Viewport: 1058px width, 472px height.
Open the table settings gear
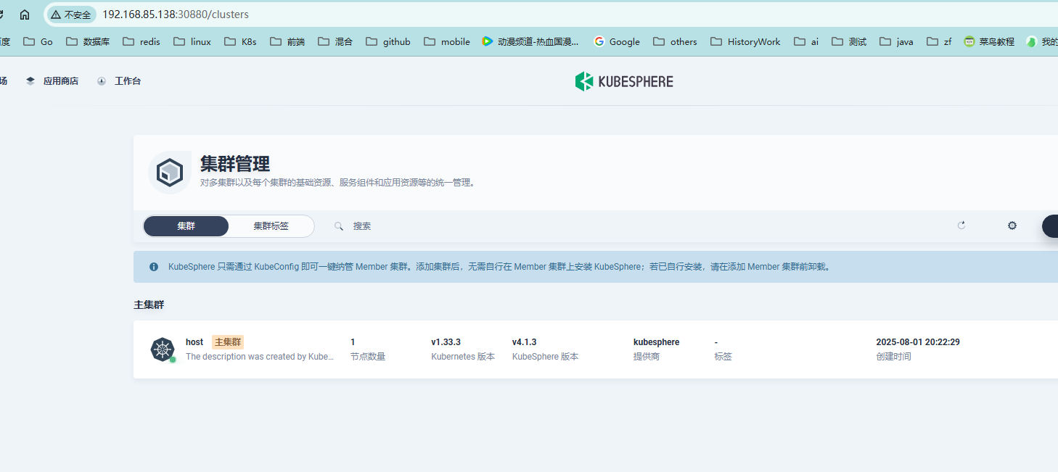1012,225
